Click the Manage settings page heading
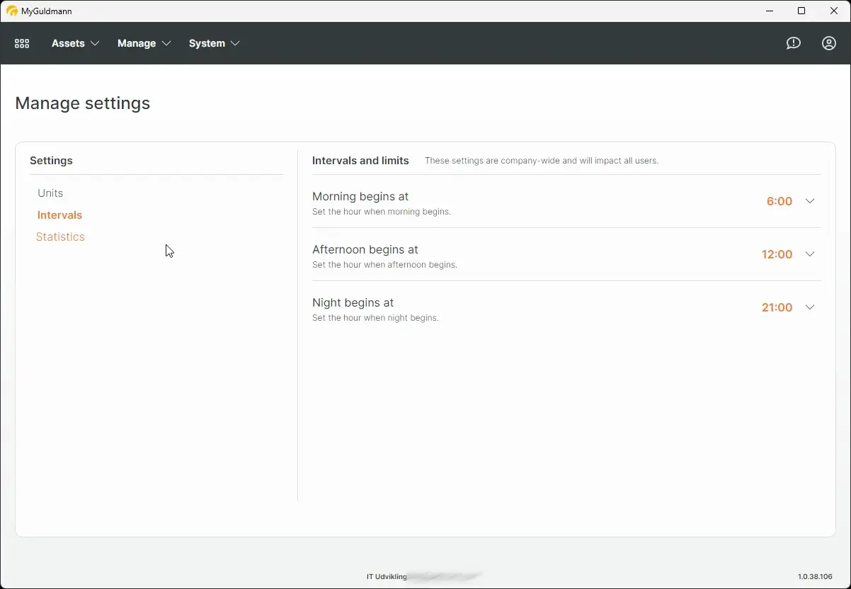851x589 pixels. (82, 103)
